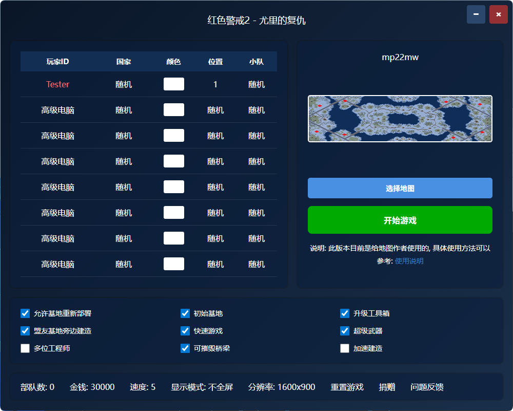Open team dropdown for fifth 高级电脑 row
This screenshot has height=411, width=513.
(x=256, y=213)
